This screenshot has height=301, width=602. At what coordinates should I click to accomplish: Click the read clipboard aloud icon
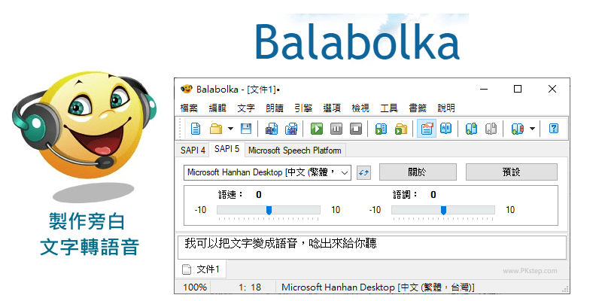pyautogui.click(x=381, y=128)
